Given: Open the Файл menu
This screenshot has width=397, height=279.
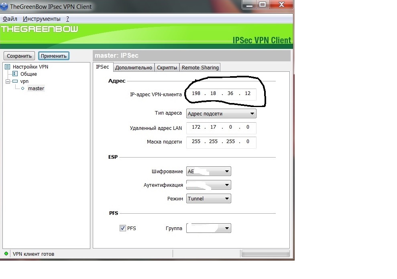Looking at the screenshot, I should click(10, 19).
